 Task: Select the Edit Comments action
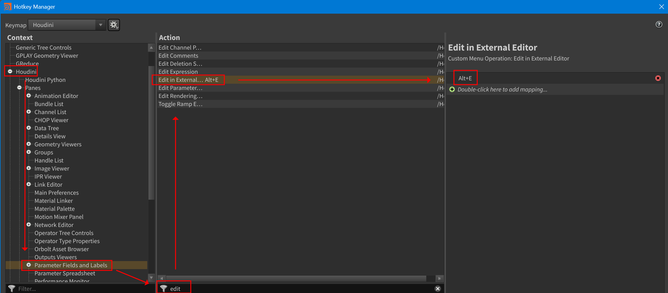pyautogui.click(x=300, y=55)
